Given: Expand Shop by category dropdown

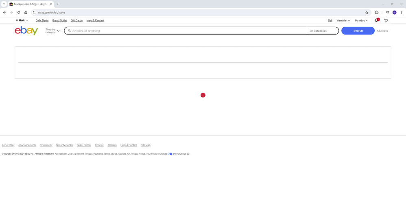Looking at the screenshot, I should (52, 31).
